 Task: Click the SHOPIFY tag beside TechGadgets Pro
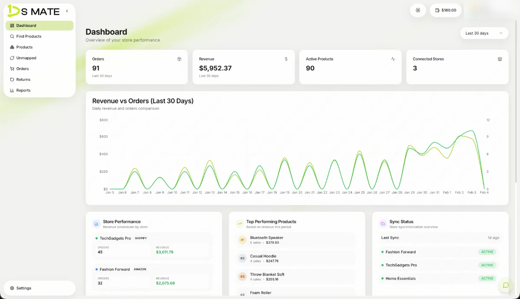coord(141,239)
